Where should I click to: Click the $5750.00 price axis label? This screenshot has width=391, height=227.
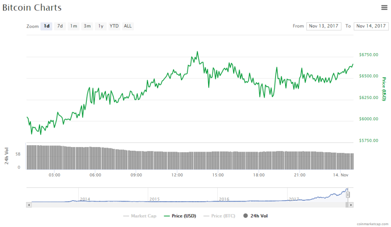click(369, 141)
